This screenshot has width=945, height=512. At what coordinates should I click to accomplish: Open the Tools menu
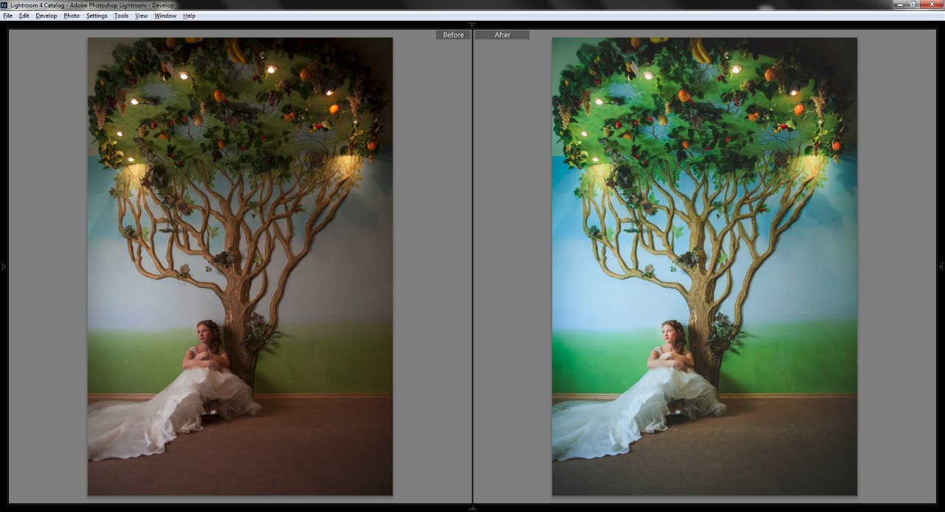click(121, 16)
